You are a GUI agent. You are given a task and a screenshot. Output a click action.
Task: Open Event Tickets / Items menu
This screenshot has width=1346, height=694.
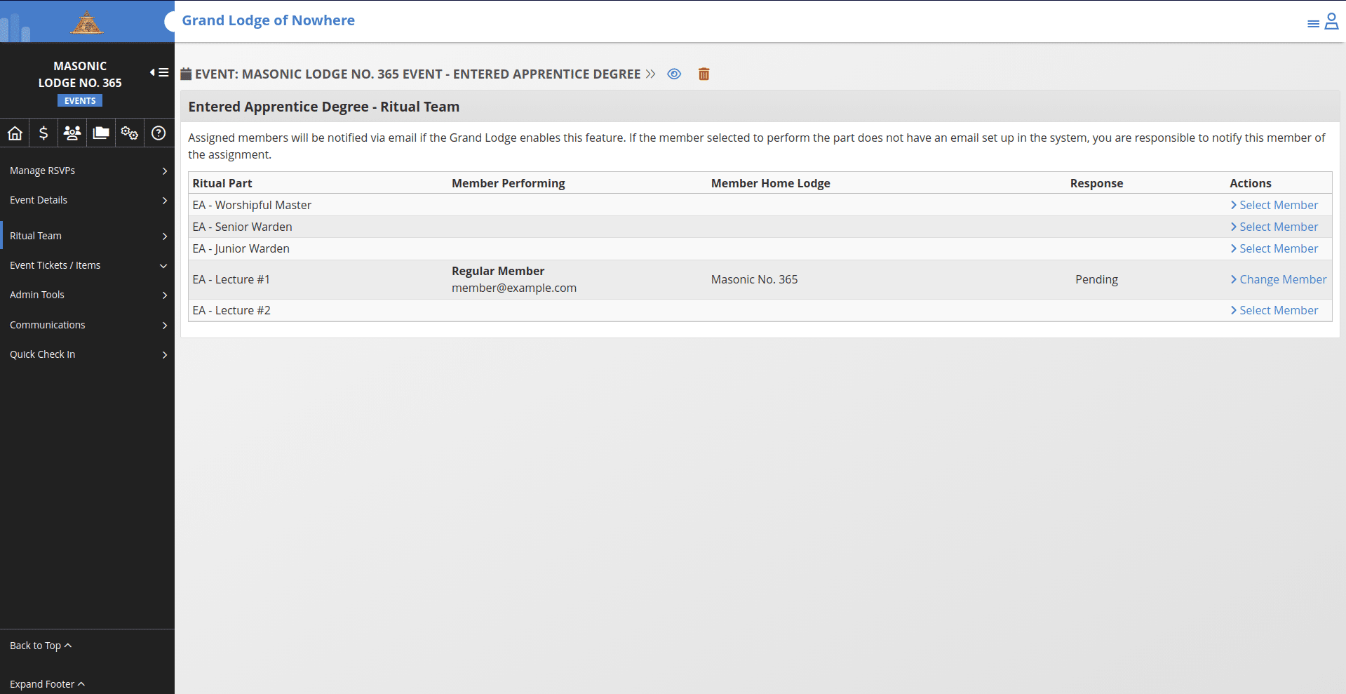point(87,265)
